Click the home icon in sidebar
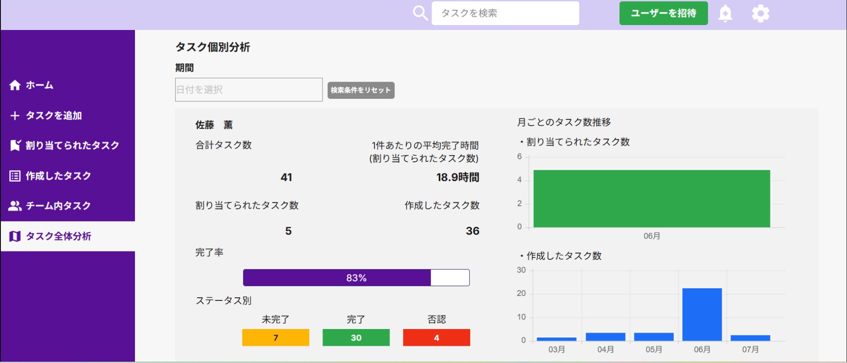This screenshot has width=847, height=363. click(15, 85)
